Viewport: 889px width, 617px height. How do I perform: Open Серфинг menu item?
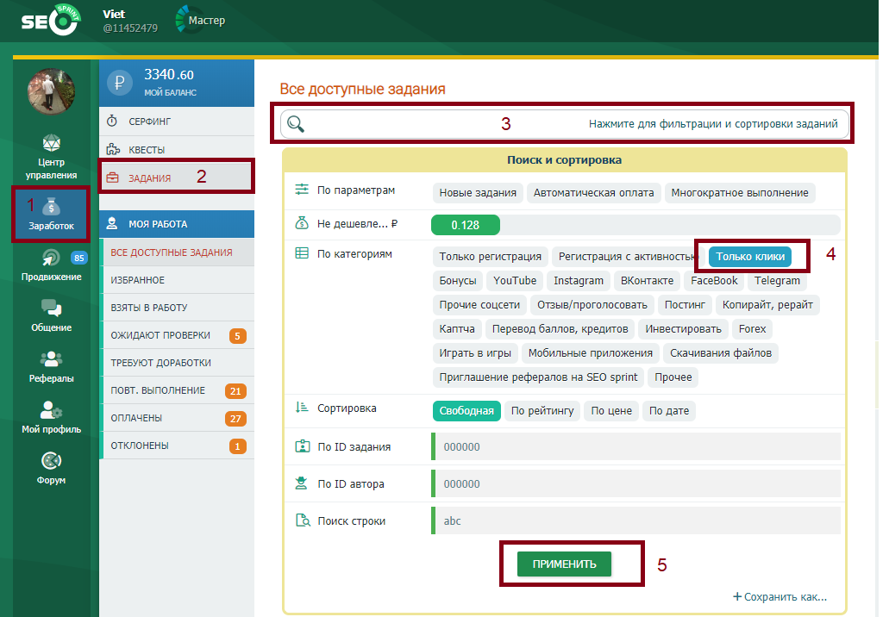coord(150,122)
